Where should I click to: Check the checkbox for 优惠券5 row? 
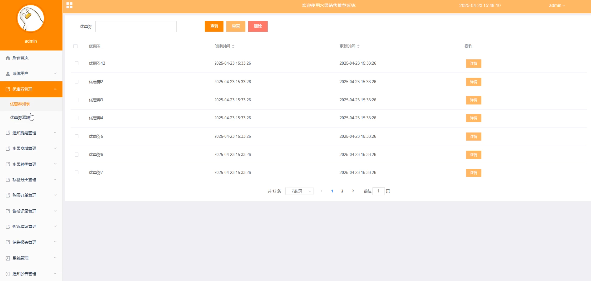click(76, 136)
